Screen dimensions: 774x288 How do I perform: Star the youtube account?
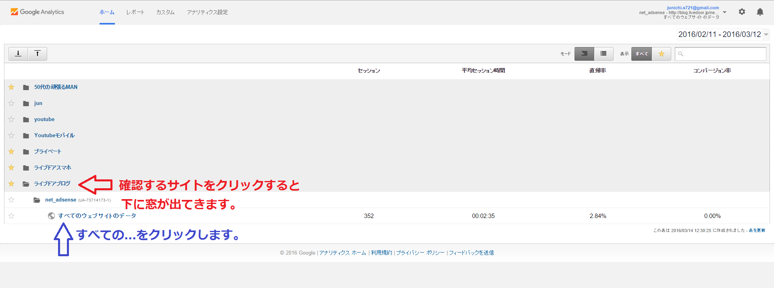click(11, 119)
